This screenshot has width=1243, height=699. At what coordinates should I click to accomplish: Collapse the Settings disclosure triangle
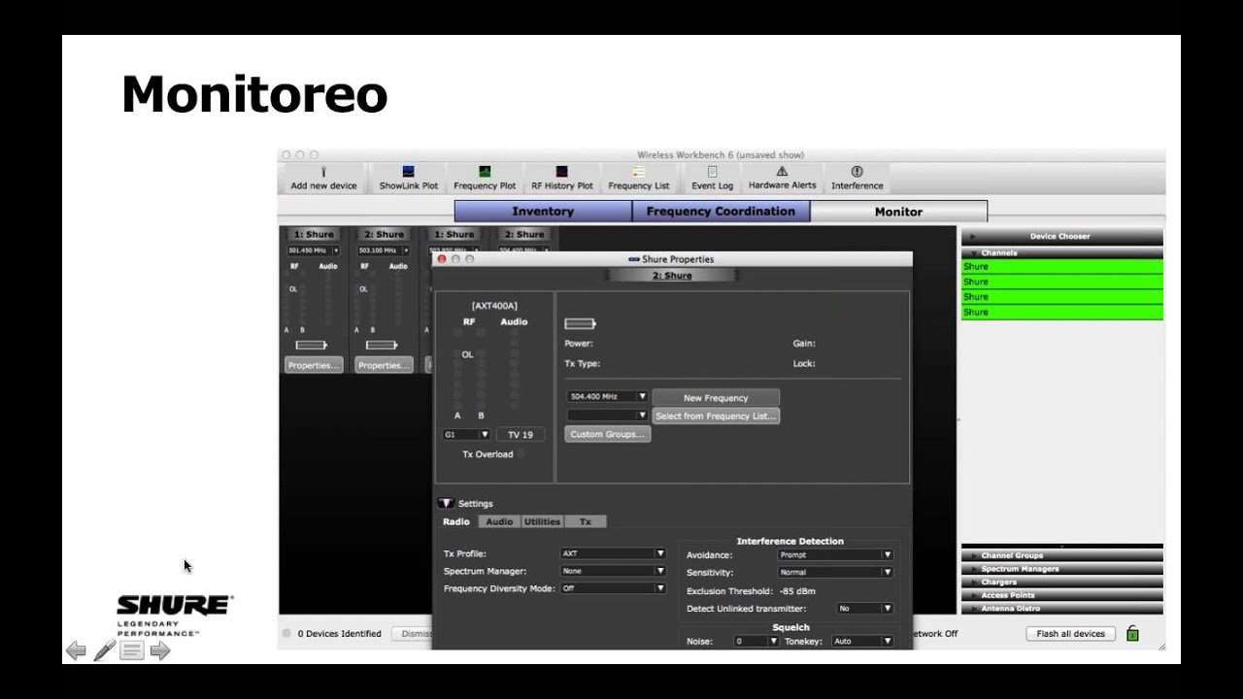click(x=446, y=503)
